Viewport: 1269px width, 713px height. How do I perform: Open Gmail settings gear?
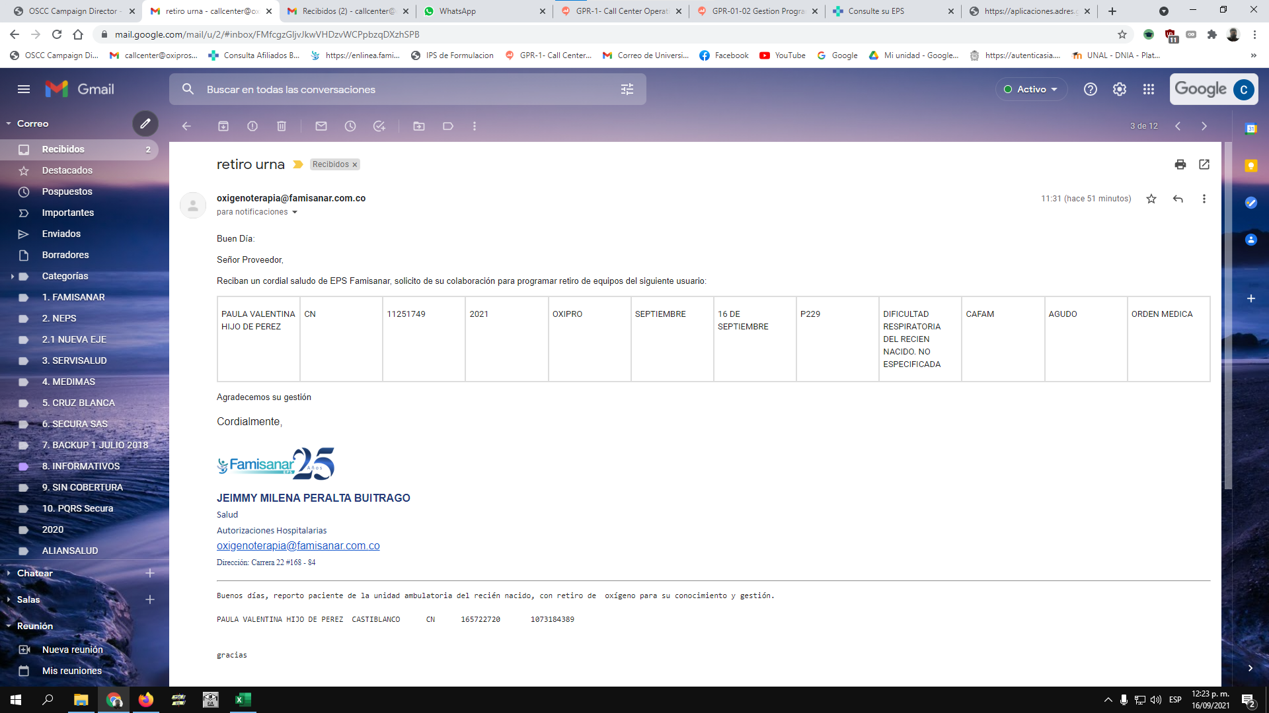(x=1120, y=89)
